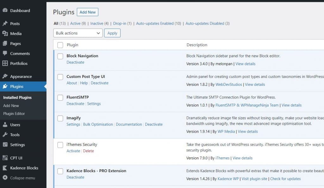Delete the iThemes Security plugin
The width and height of the screenshot is (324, 188).
point(89,151)
